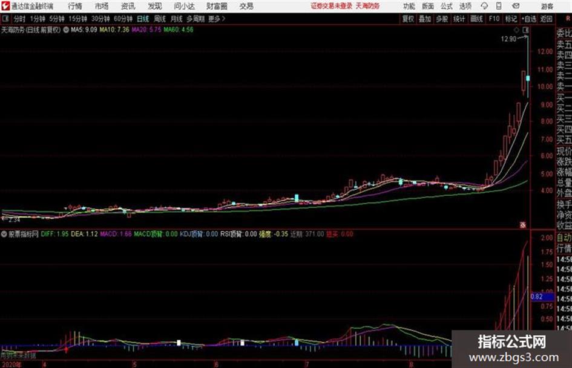Viewport: 572px width, 368px height.
Task: Open the 功能 menu
Action: pyautogui.click(x=409, y=6)
